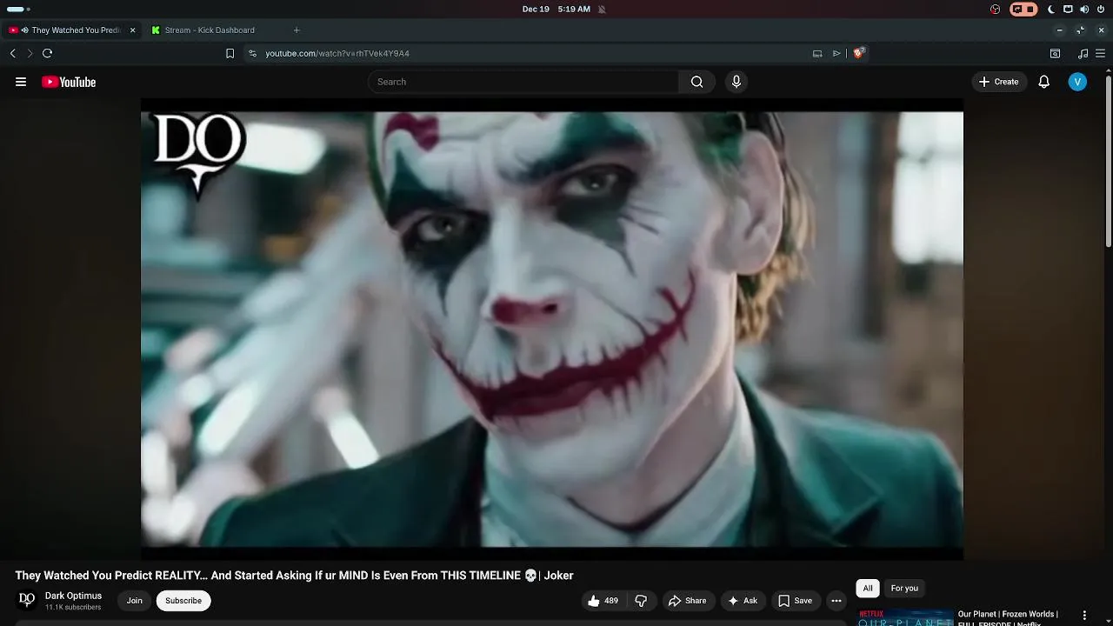
Task: Open the browser main hamburger menu
Action: 1102,53
